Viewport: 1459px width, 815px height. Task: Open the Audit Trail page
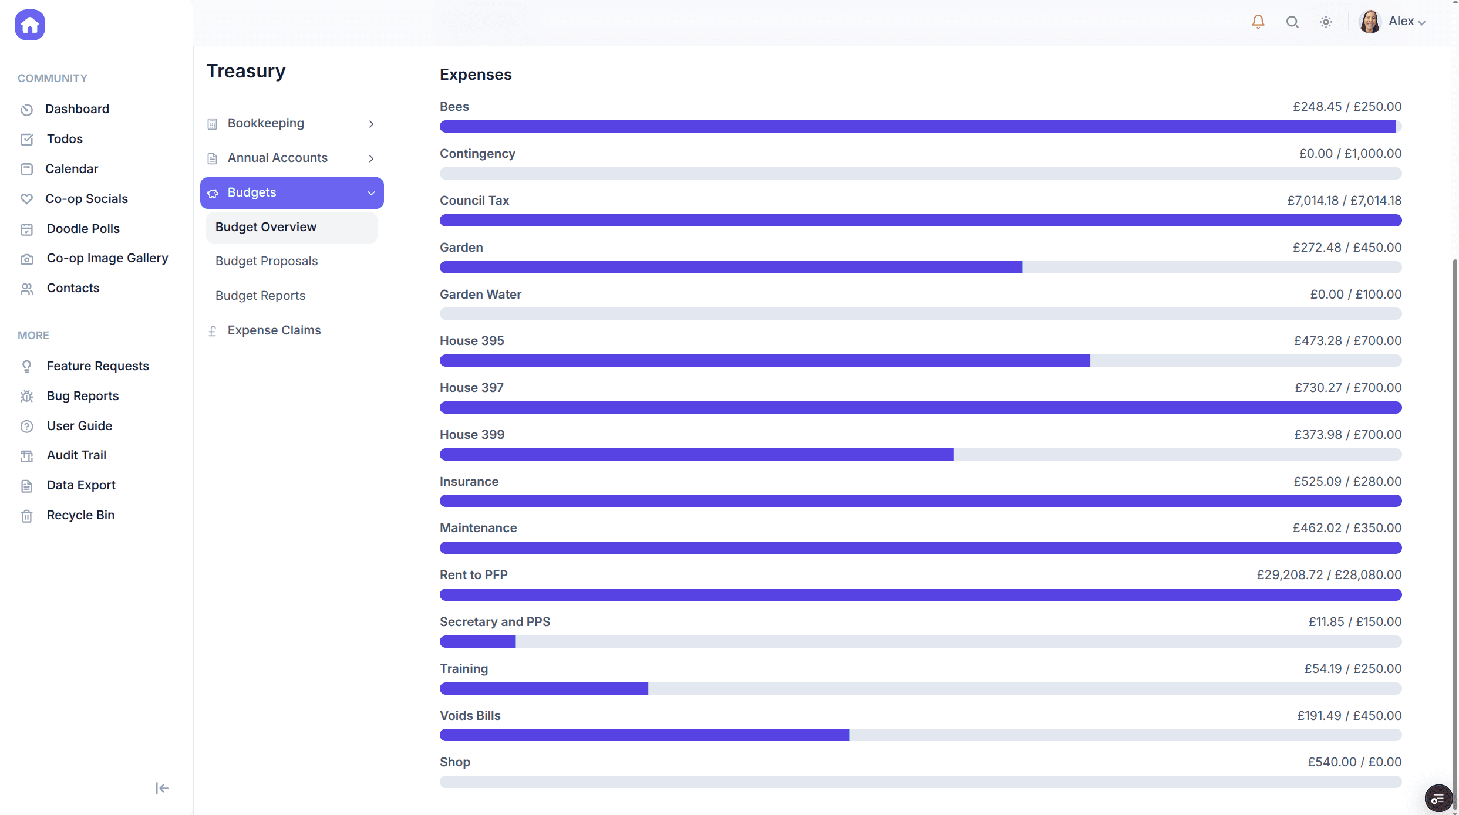tap(76, 455)
